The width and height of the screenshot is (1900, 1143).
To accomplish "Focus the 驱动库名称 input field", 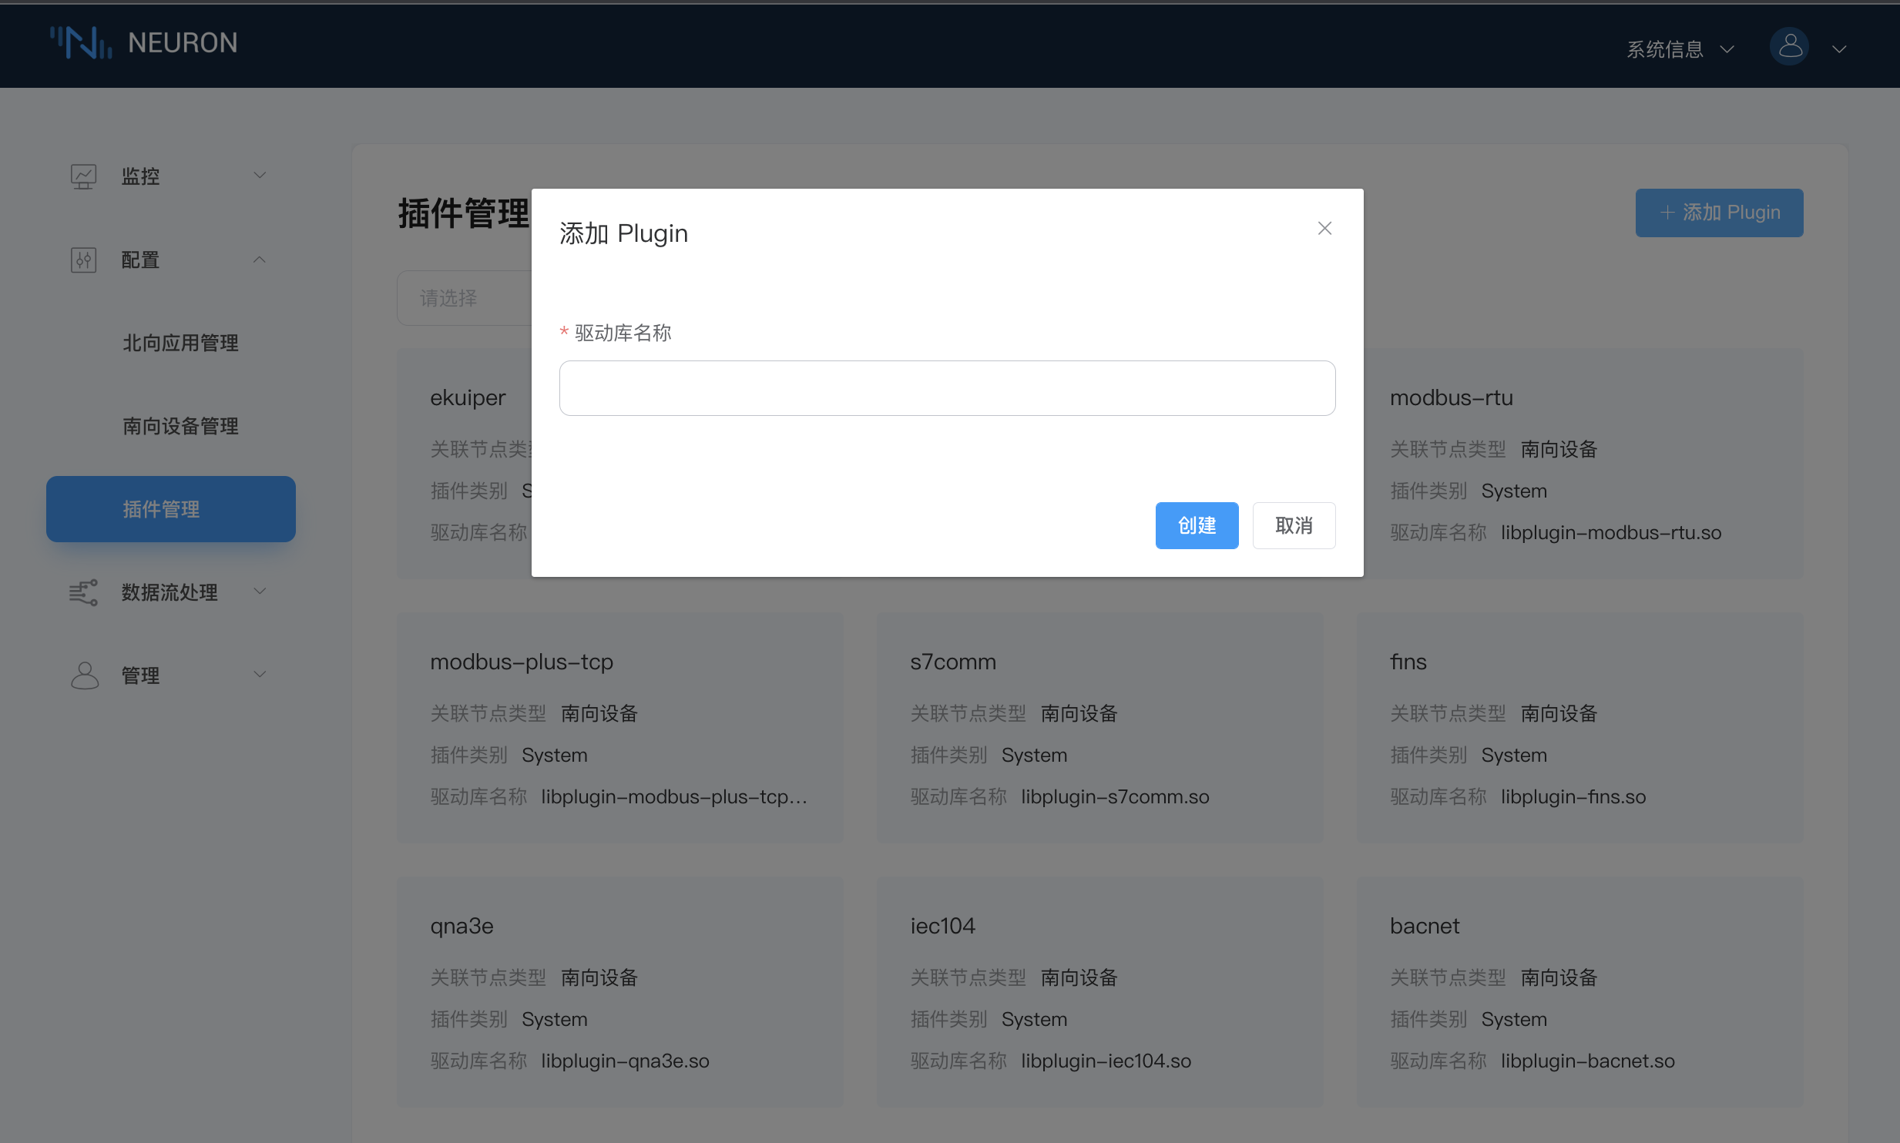I will click(947, 388).
